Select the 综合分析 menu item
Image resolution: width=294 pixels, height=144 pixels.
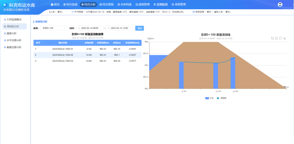(88, 5)
